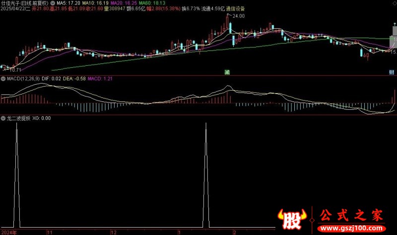
Task: Click the 财 marker icon
Action: [x=392, y=72]
